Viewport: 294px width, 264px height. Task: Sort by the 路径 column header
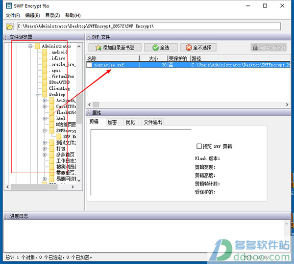[241, 58]
